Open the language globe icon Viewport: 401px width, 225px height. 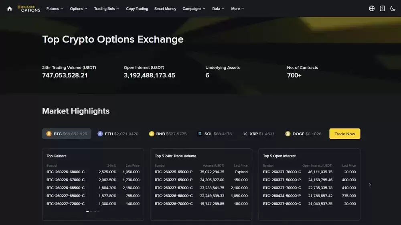click(x=372, y=8)
